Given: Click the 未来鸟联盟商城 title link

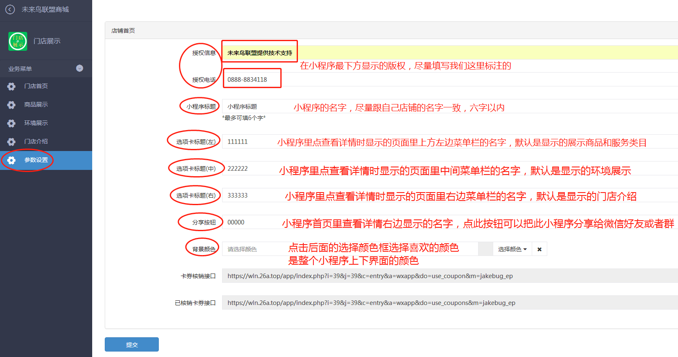Looking at the screenshot, I should click(x=45, y=9).
